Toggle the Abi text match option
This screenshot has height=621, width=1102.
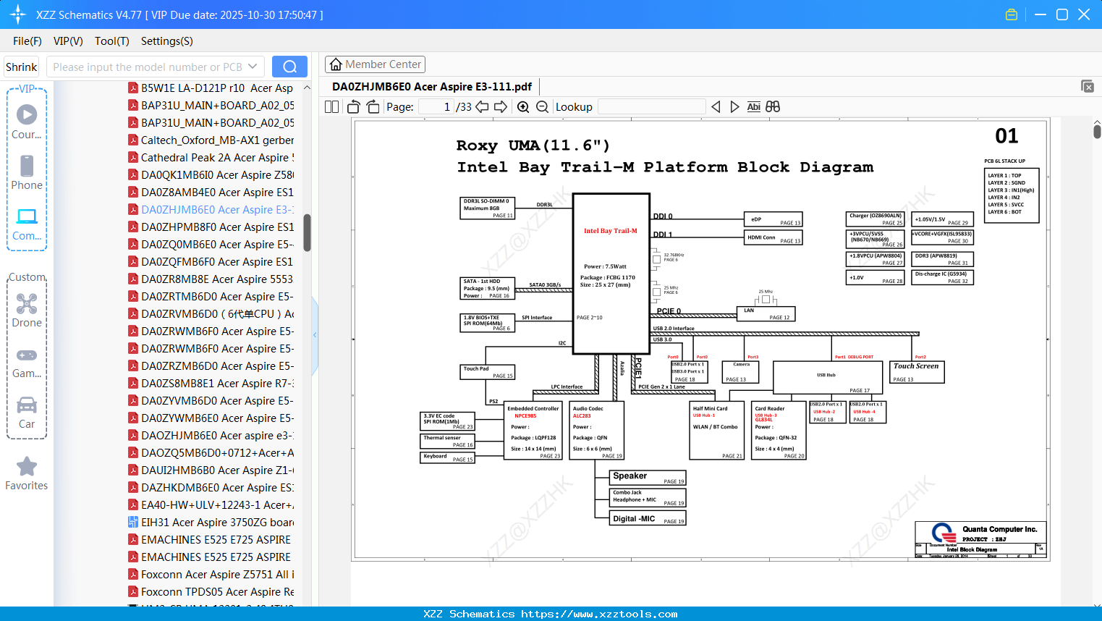tap(753, 107)
